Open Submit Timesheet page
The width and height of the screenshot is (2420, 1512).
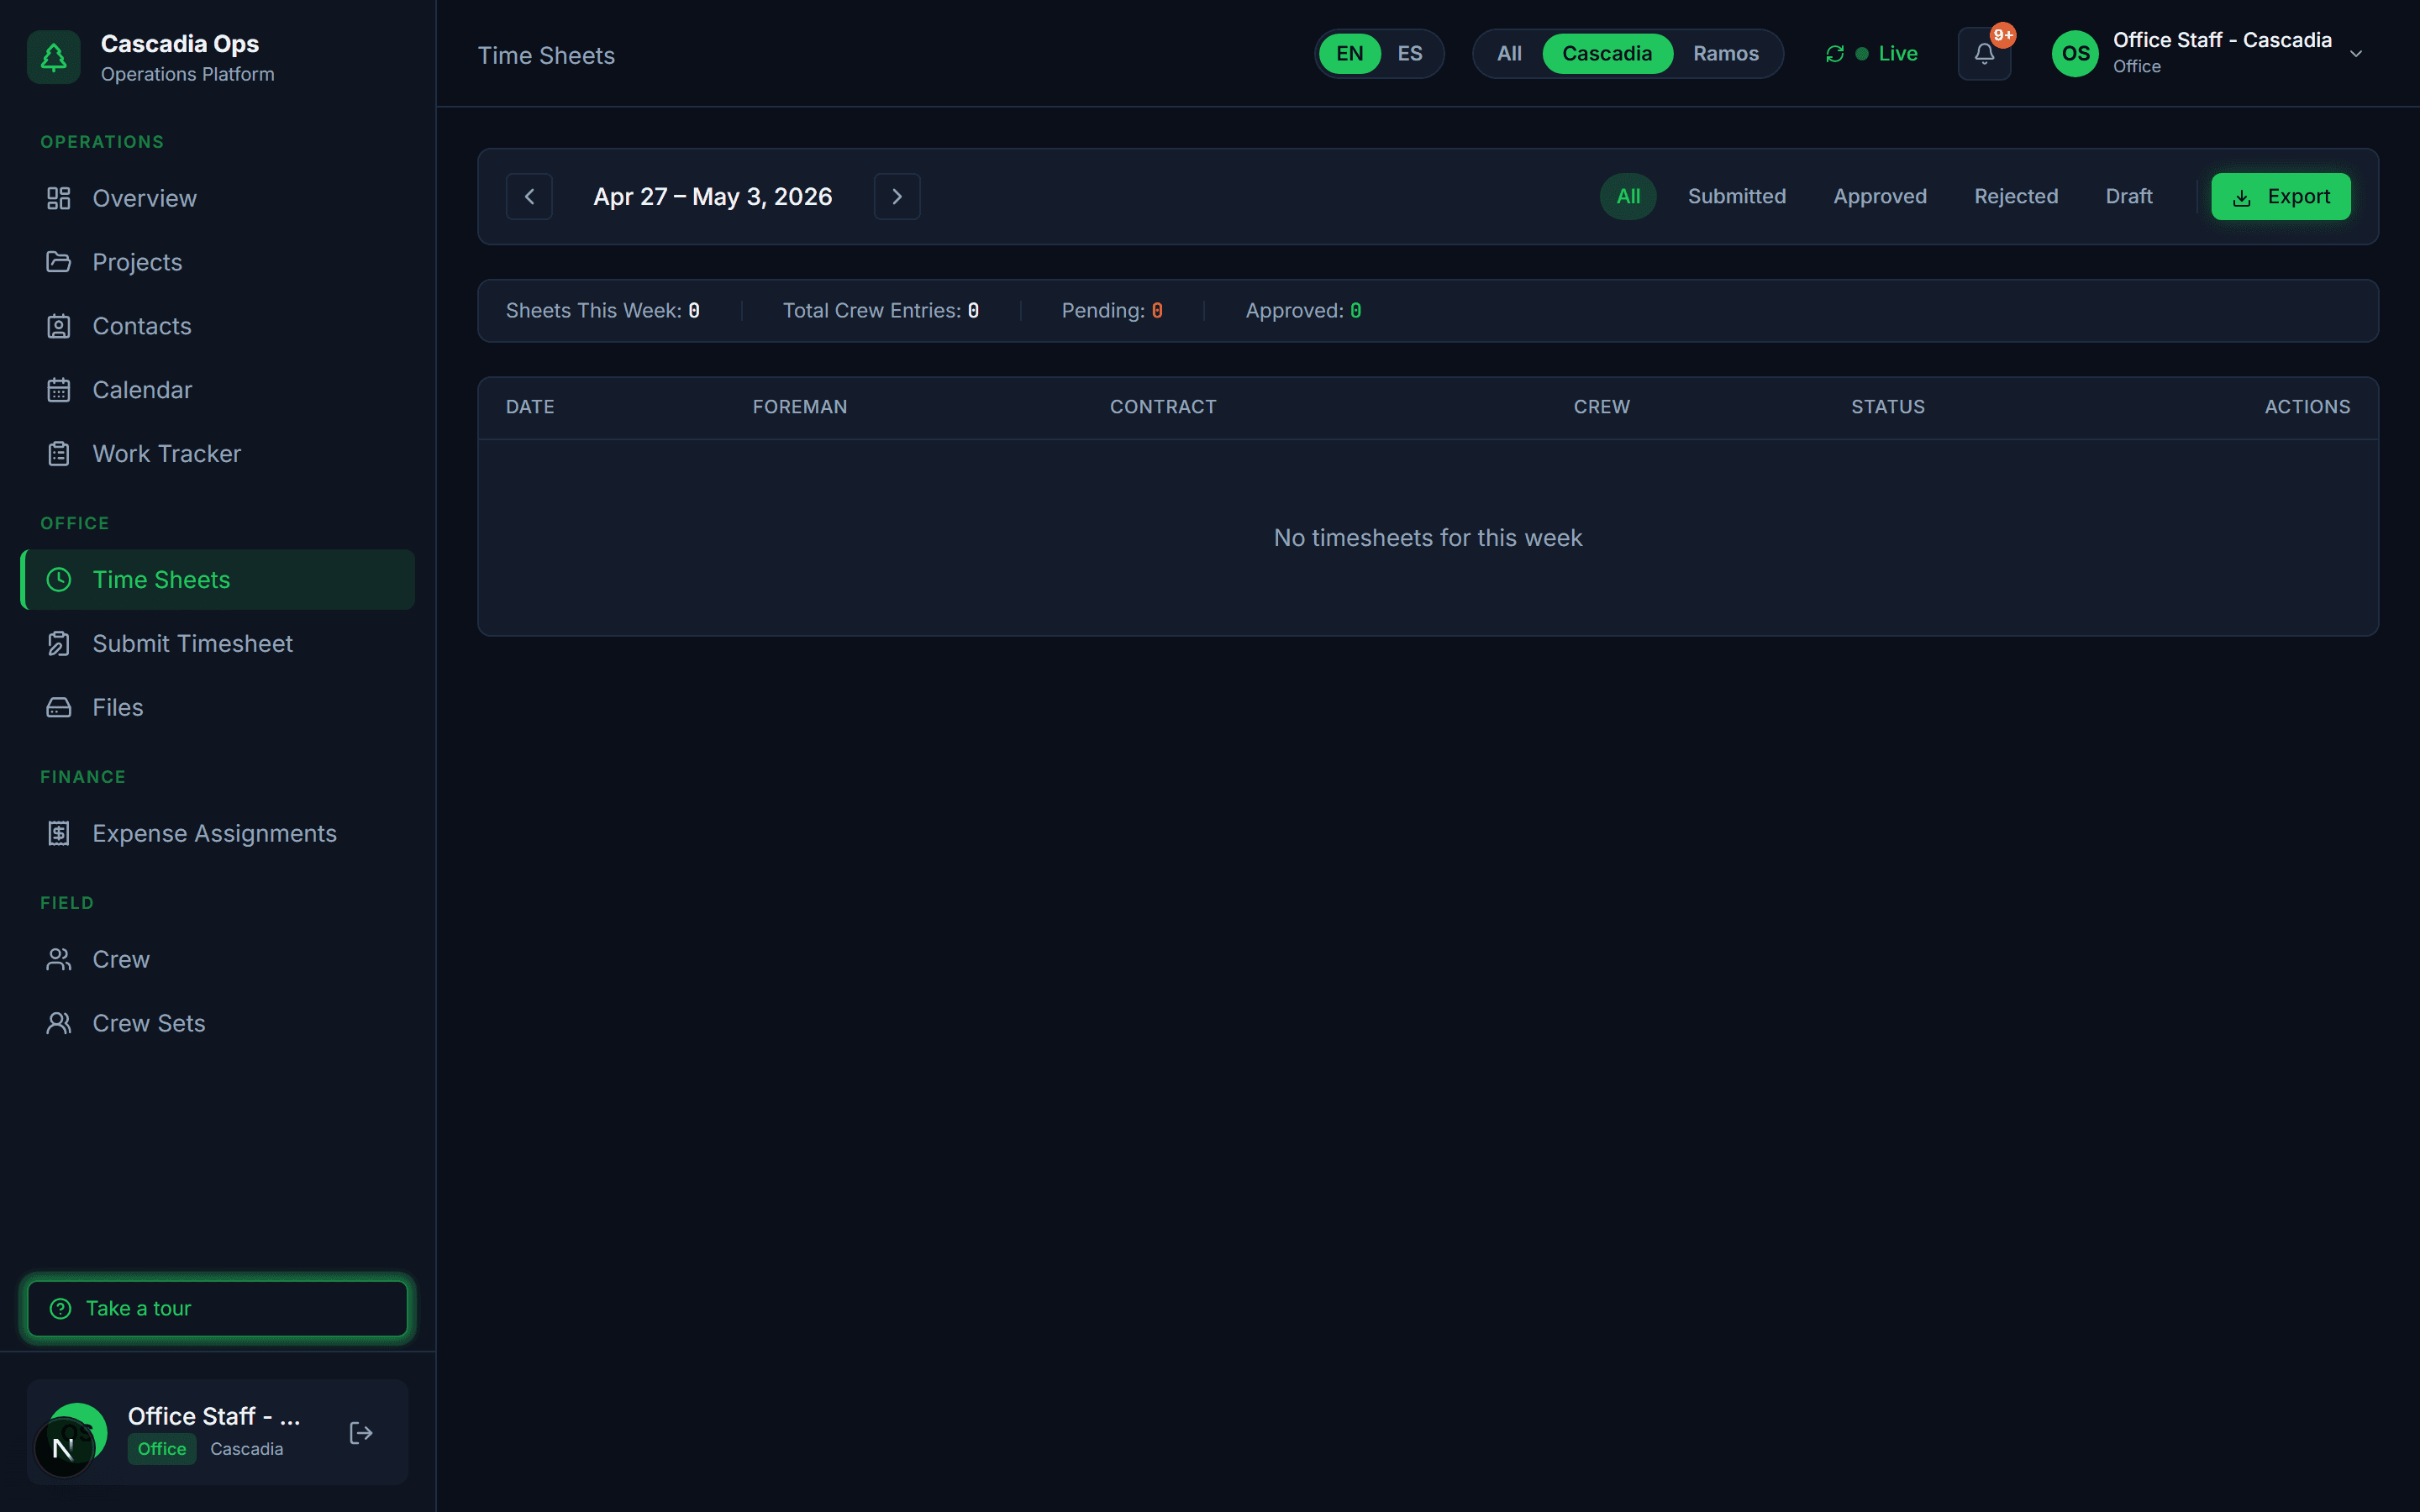(x=217, y=644)
